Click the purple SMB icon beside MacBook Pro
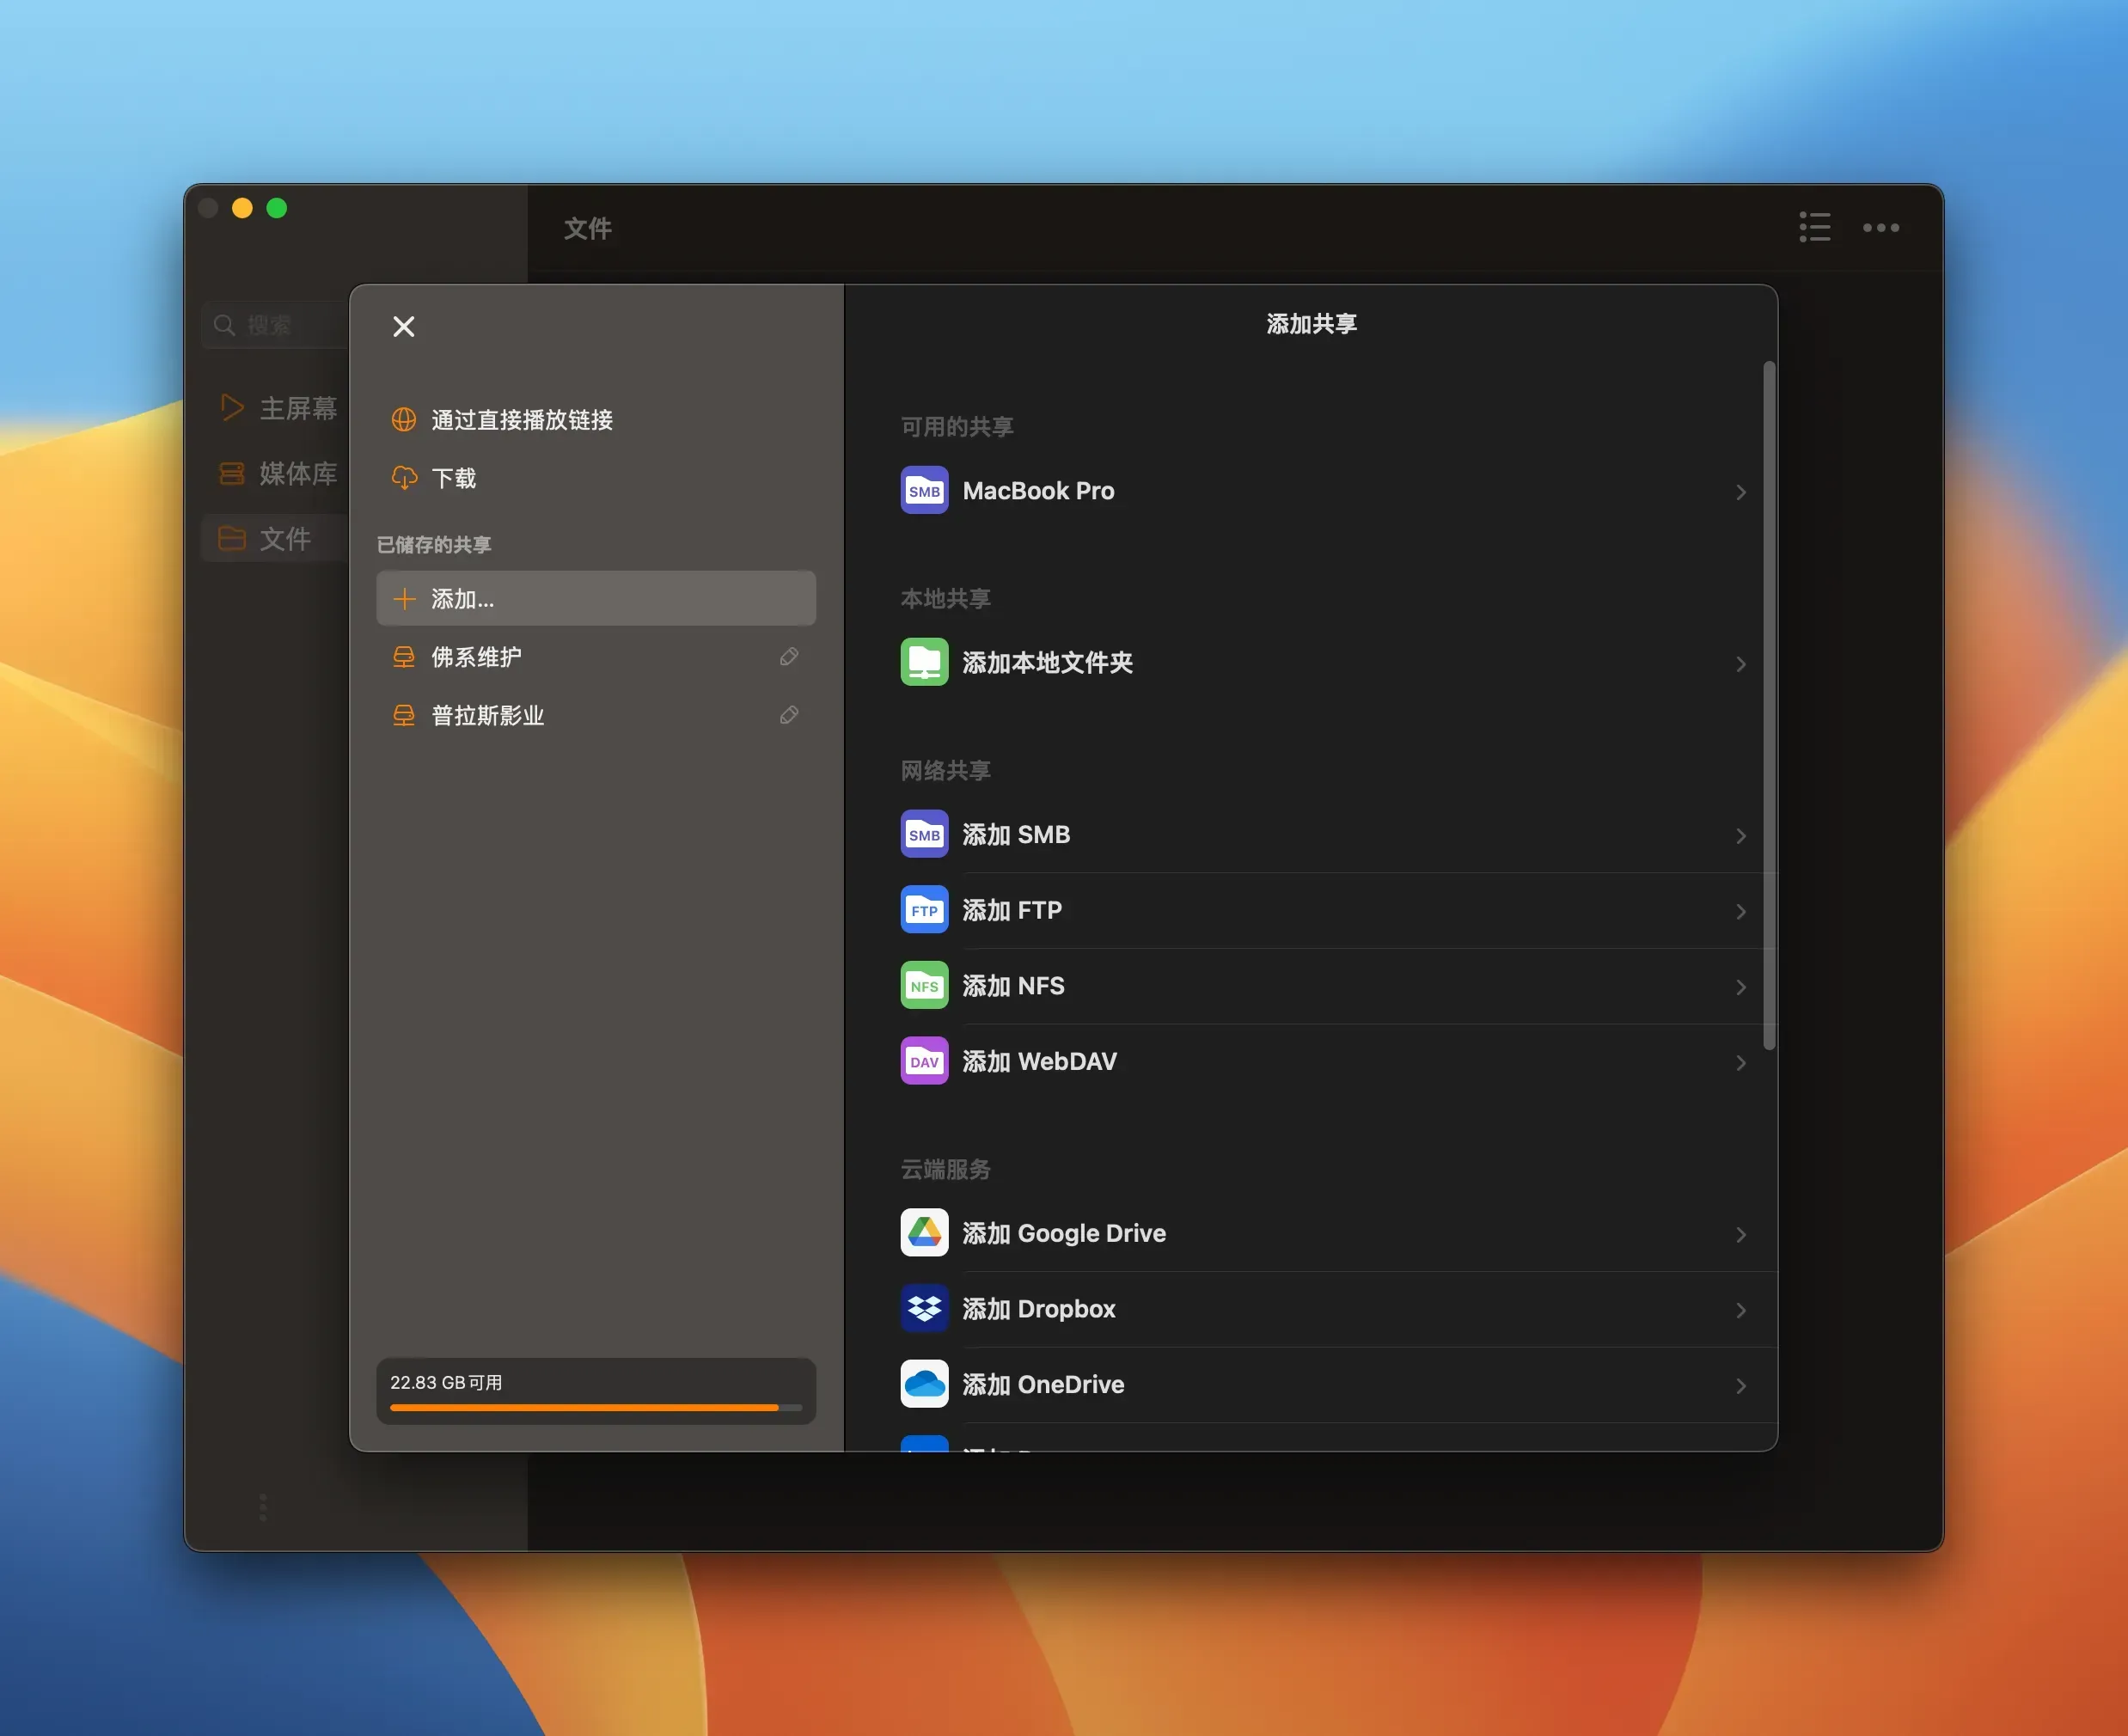Image resolution: width=2128 pixels, height=1736 pixels. pyautogui.click(x=923, y=490)
